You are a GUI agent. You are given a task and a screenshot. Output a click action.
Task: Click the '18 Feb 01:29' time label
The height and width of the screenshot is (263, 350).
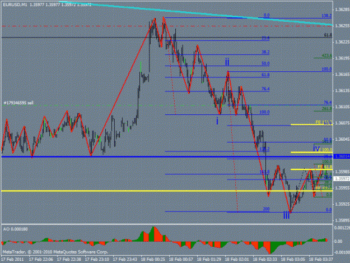[209, 260]
